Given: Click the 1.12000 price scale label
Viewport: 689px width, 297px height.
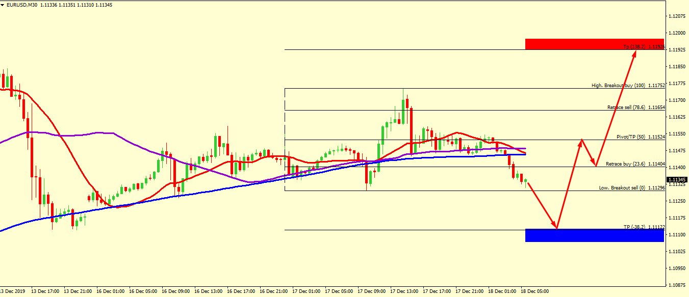Looking at the screenshot, I should click(x=678, y=33).
